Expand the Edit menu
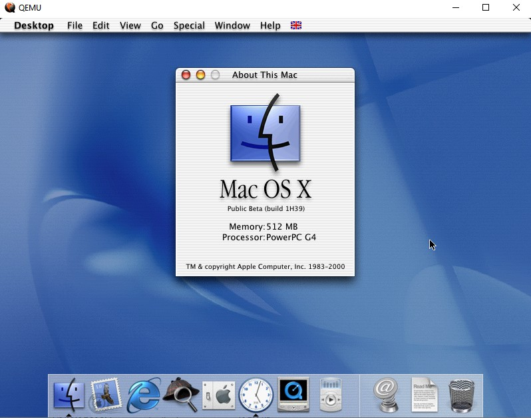The width and height of the screenshot is (531, 418). (101, 25)
